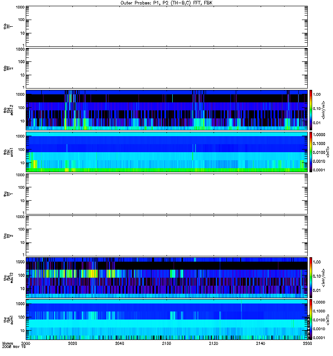
Task: Click the '2000' time axis label
Action: coord(26,343)
